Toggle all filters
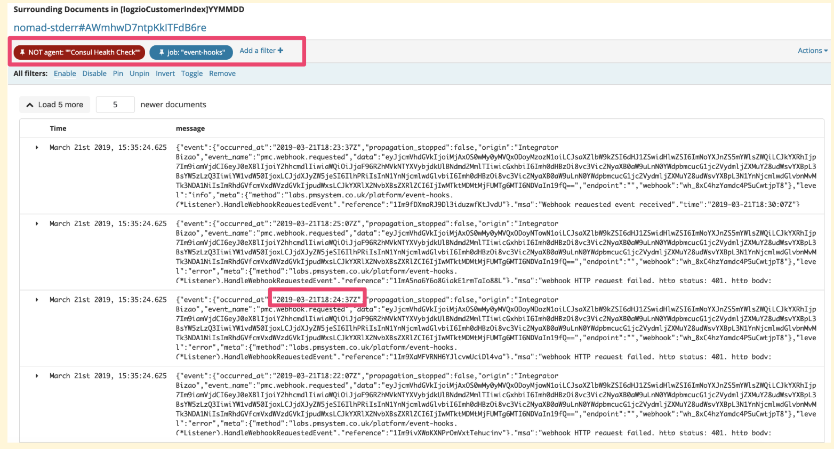This screenshot has height=449, width=834. point(192,74)
